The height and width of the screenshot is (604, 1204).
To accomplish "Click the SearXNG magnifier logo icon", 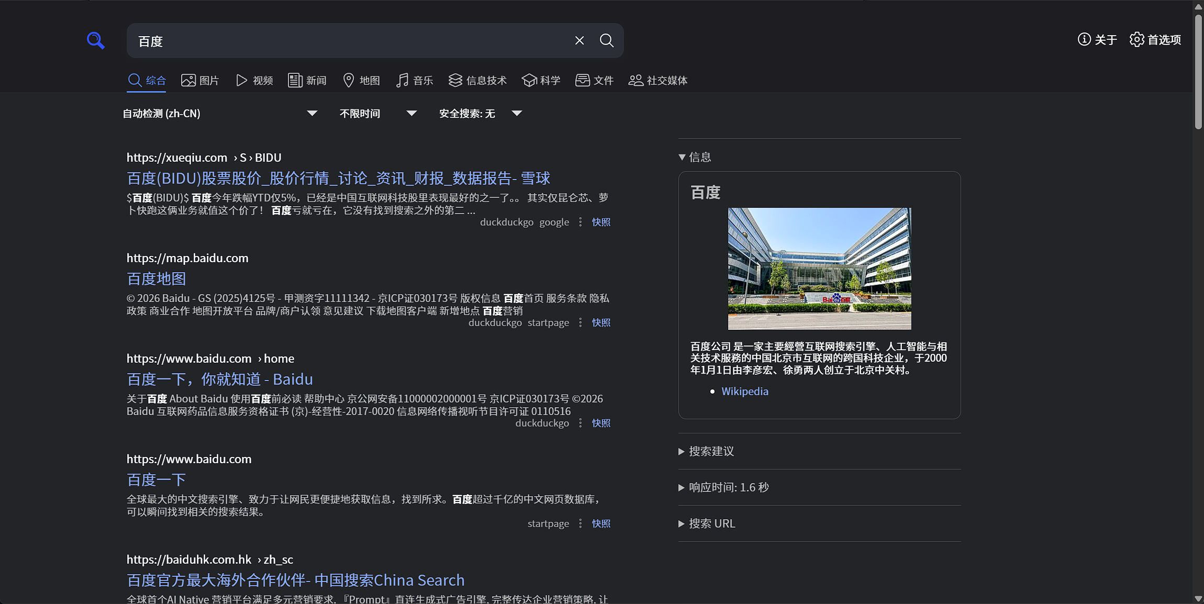I will point(96,40).
